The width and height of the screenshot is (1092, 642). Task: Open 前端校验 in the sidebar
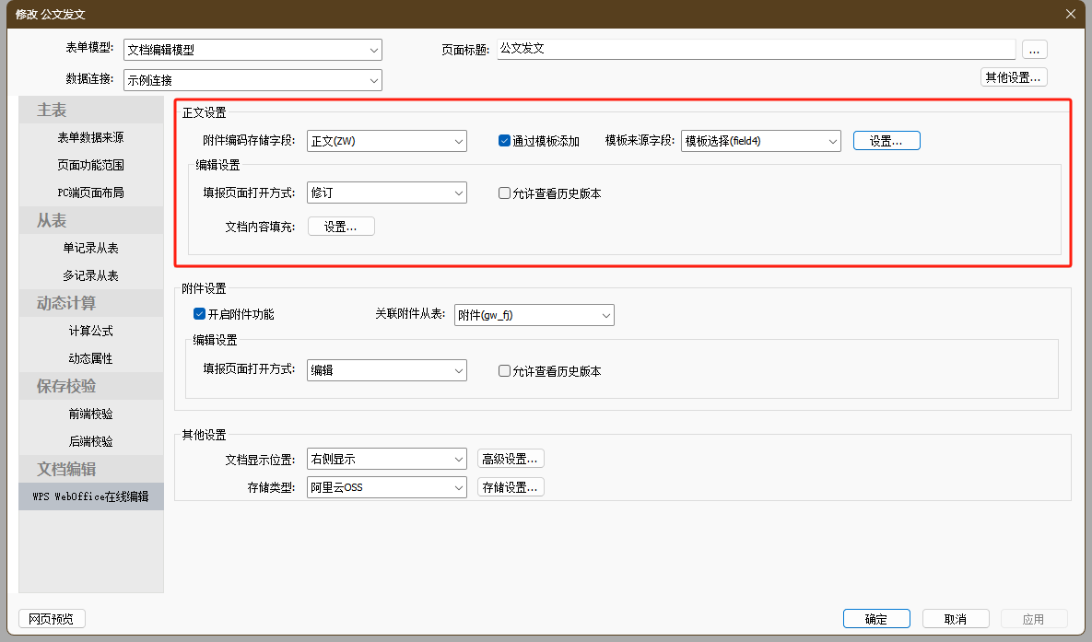coord(90,414)
